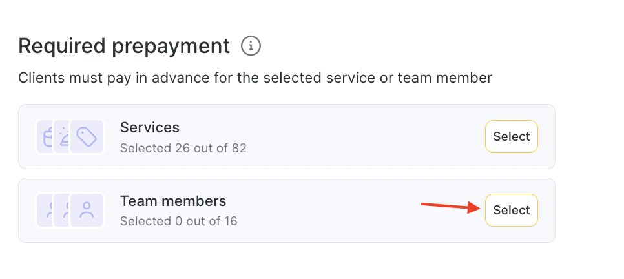Screen dimensions: 624x279
Task: Click the Required prepayment heading
Action: click(x=124, y=46)
